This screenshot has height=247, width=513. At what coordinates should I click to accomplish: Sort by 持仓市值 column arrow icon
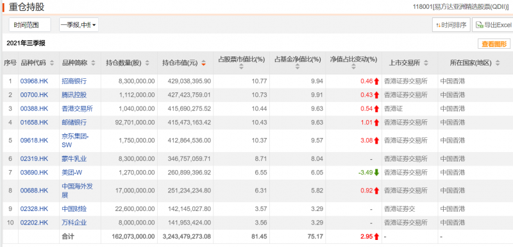[x=203, y=63]
